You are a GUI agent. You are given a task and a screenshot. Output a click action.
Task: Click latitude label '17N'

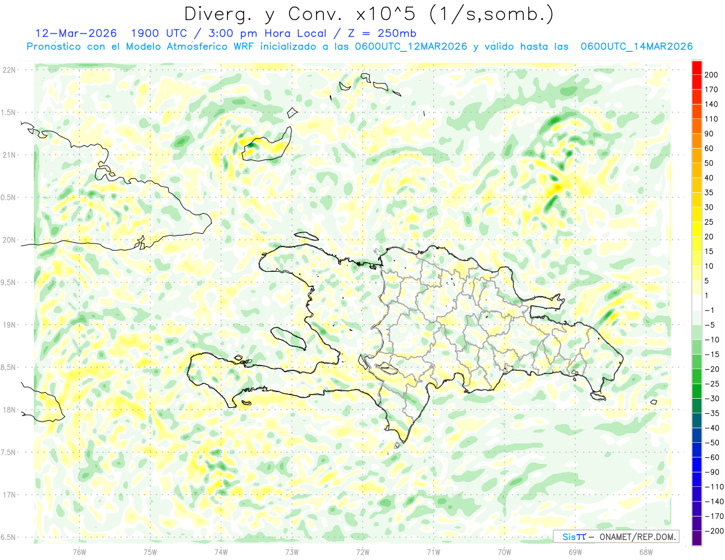click(8, 495)
